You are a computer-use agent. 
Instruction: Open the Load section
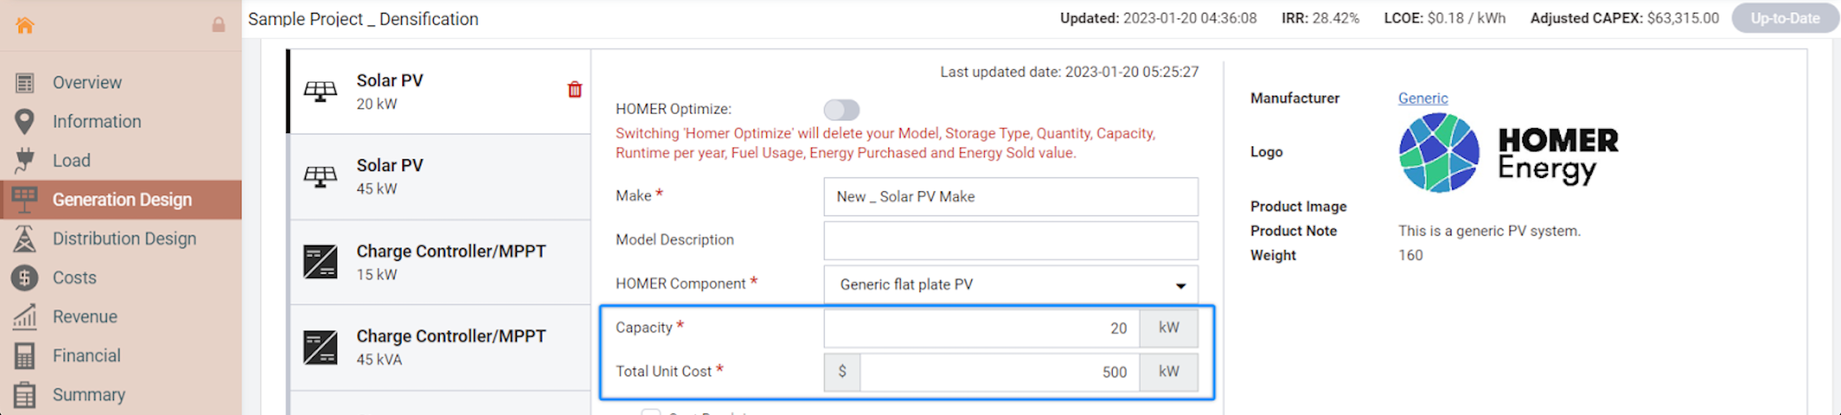coord(71,161)
